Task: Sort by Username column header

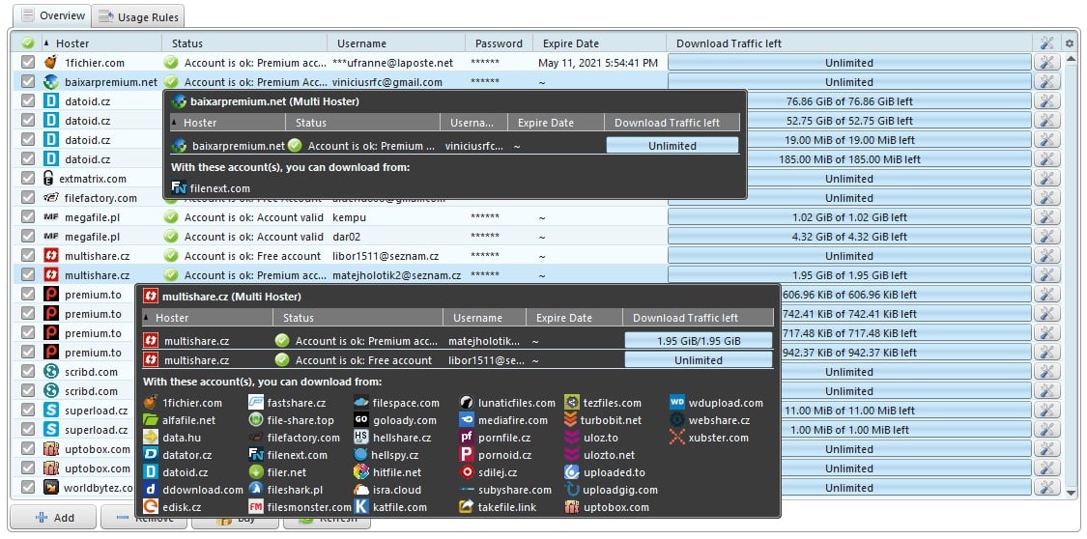Action: 396,43
